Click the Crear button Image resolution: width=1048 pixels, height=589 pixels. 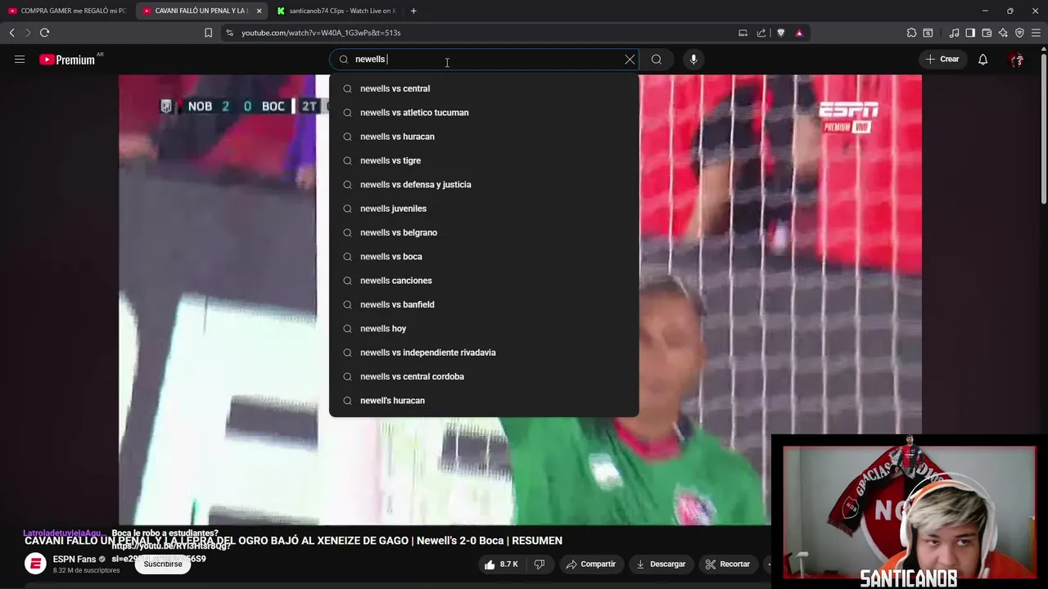[x=942, y=59]
